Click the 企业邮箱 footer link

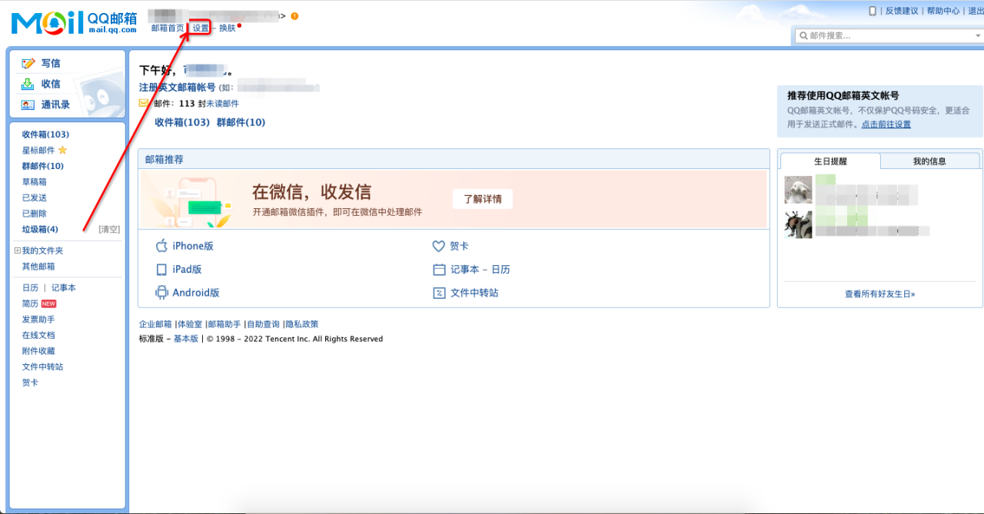tap(155, 324)
